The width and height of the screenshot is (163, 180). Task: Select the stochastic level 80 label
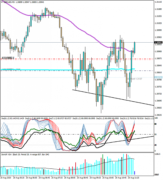[x=155, y=124]
